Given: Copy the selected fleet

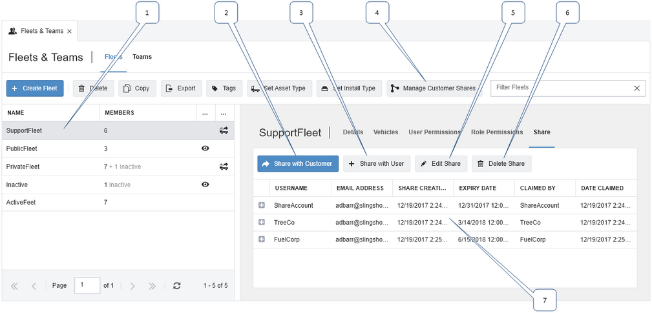Looking at the screenshot, I should pos(137,88).
